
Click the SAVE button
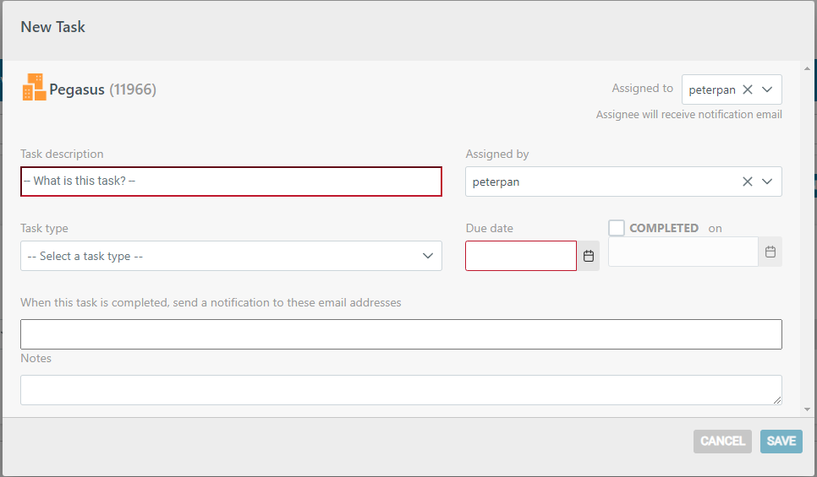(781, 441)
